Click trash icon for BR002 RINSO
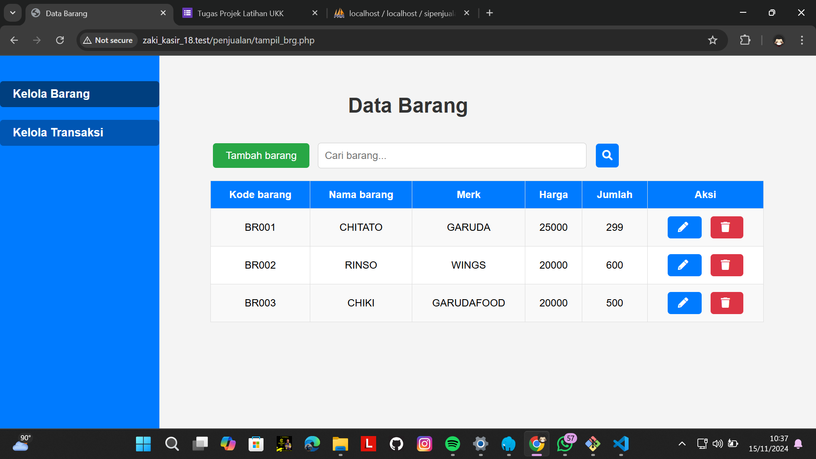 tap(726, 265)
